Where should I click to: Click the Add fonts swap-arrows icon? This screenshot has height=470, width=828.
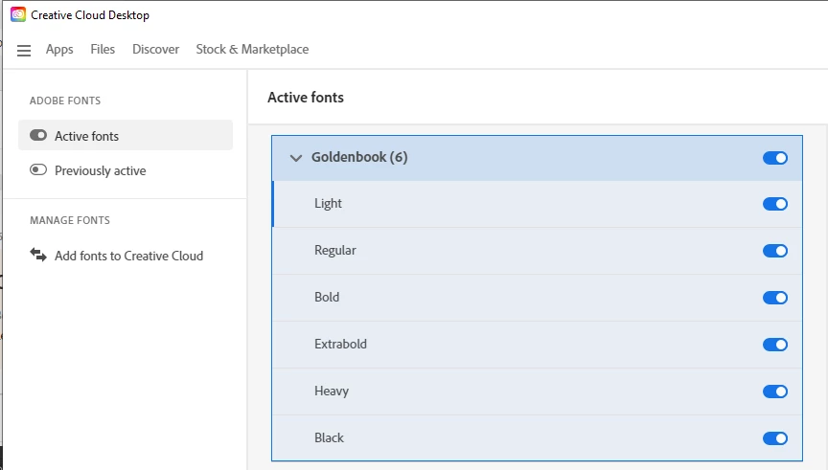[x=38, y=255]
